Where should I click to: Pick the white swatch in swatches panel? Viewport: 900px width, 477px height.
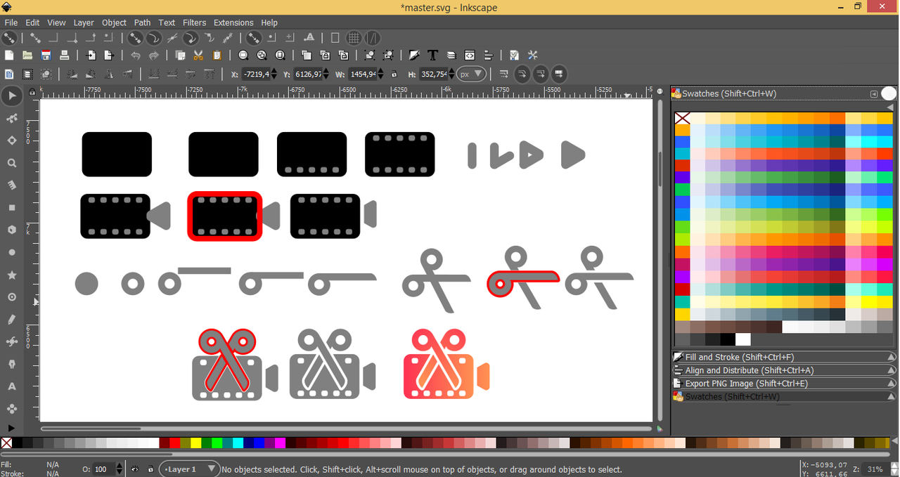743,339
